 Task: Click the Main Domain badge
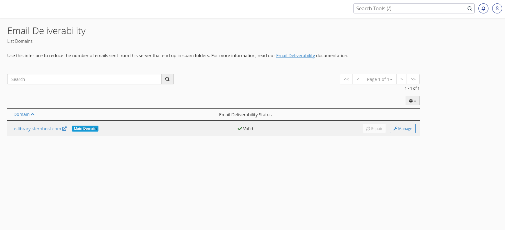(85, 129)
